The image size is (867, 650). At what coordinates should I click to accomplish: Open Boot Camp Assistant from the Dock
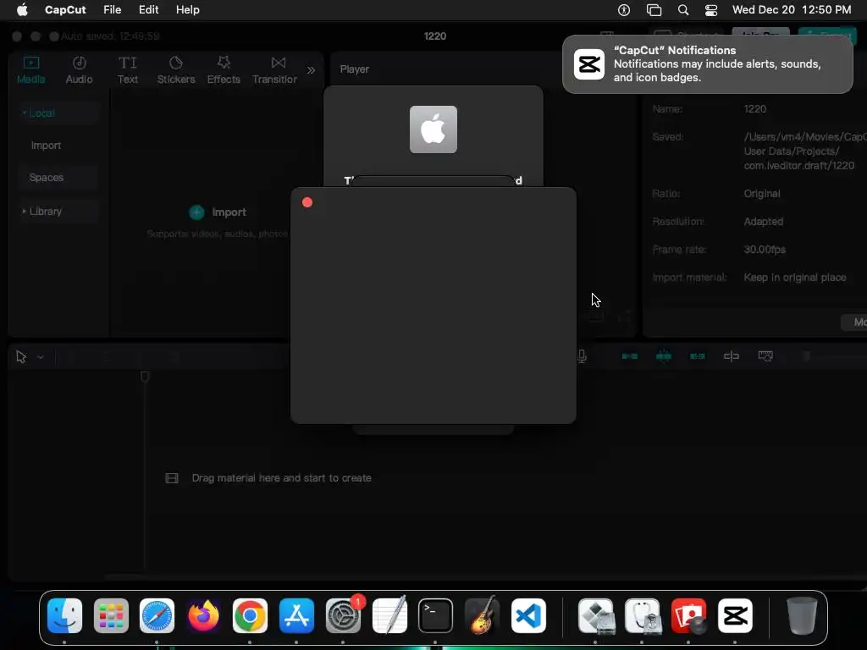[x=595, y=615]
